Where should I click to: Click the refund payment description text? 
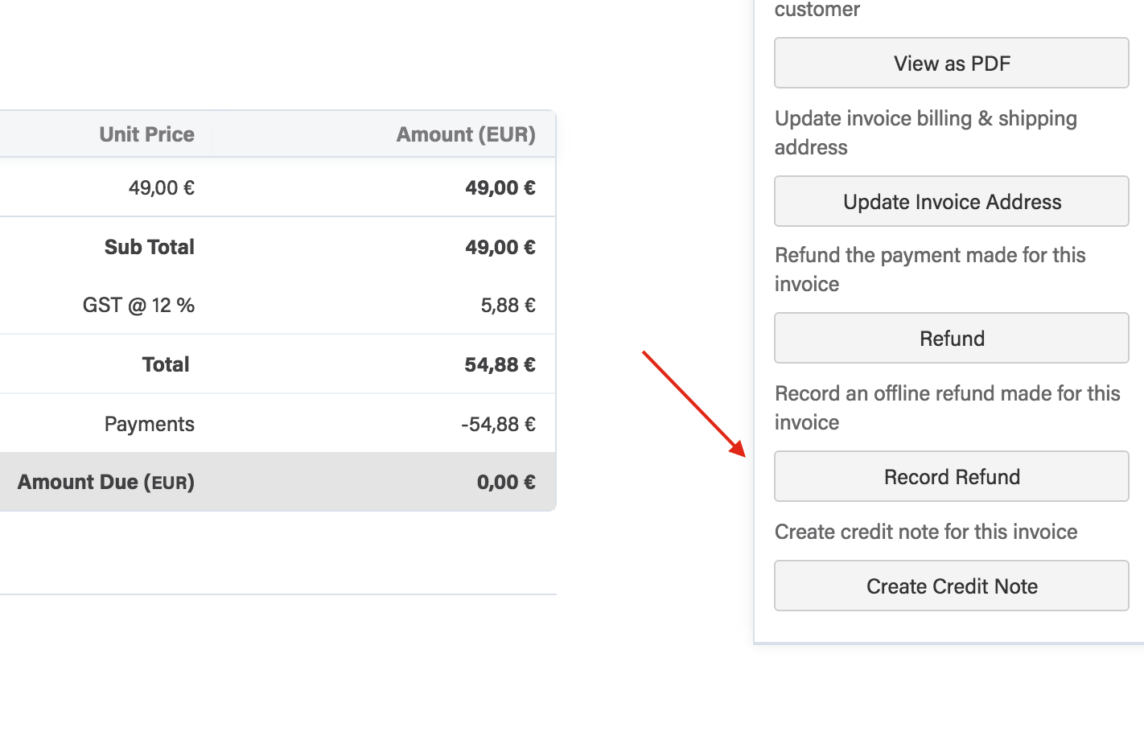(x=930, y=269)
